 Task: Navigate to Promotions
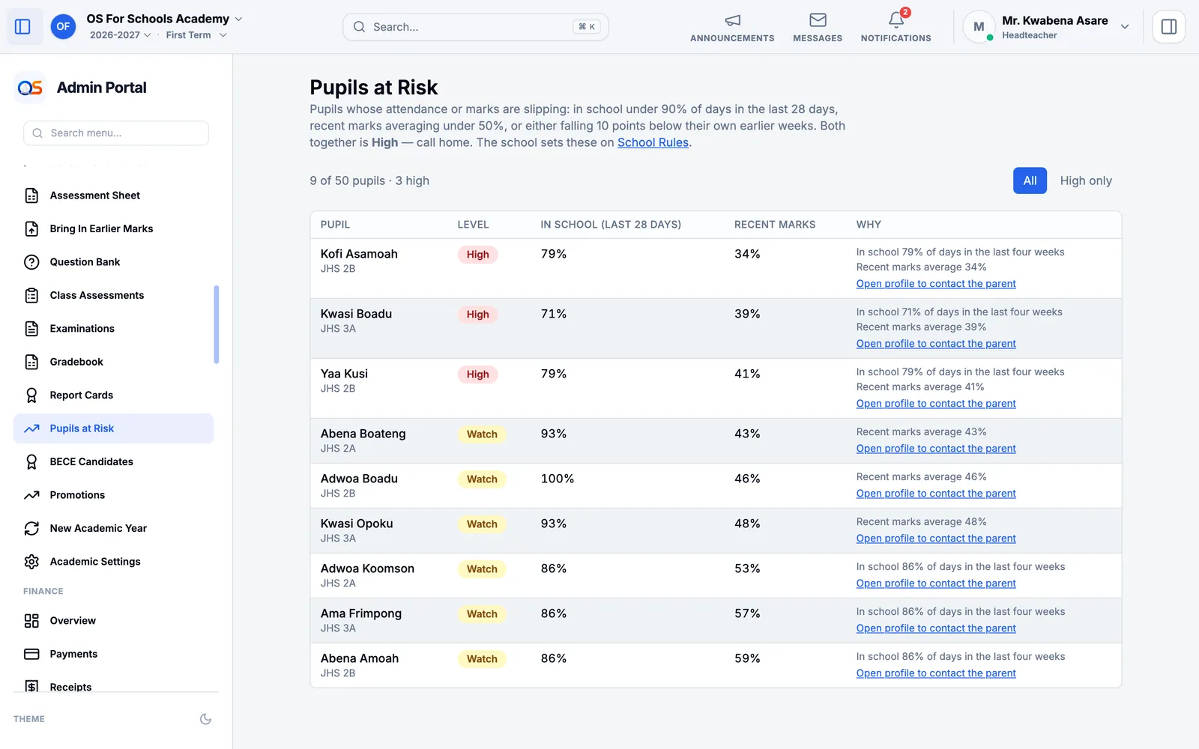click(x=114, y=495)
